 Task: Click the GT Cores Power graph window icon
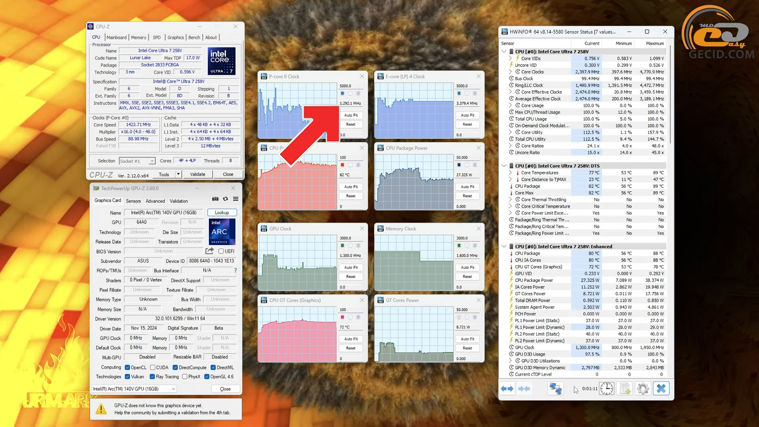(x=381, y=300)
